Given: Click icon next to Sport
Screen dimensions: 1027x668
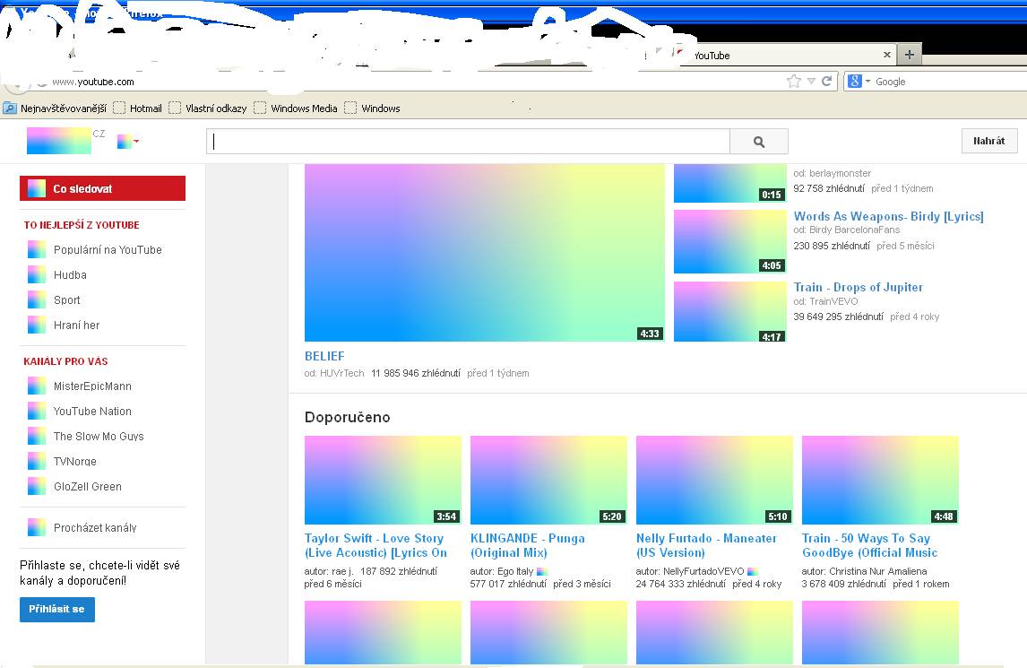Looking at the screenshot, I should [x=37, y=299].
